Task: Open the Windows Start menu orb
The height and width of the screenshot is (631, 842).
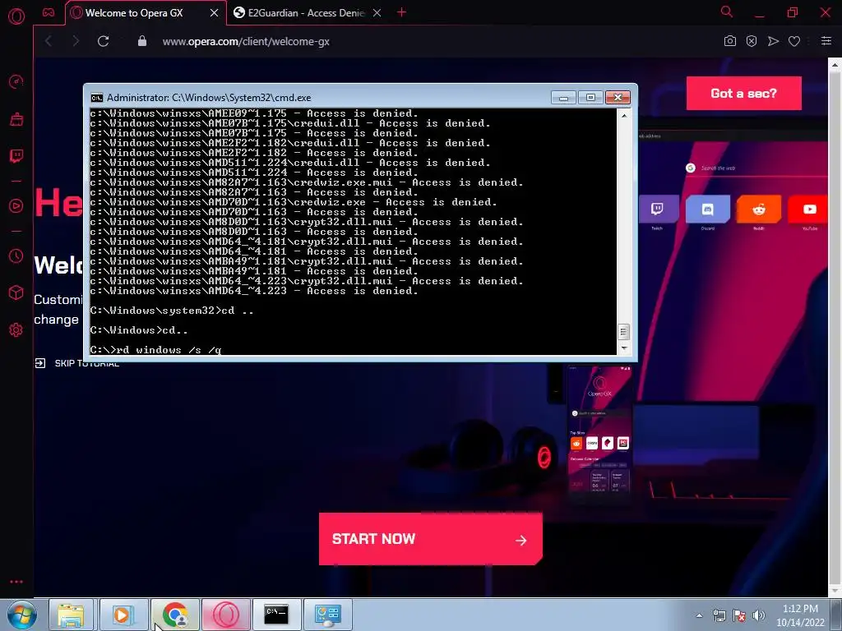Action: click(21, 615)
